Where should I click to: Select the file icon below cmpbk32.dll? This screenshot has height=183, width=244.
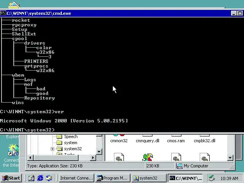[205, 157]
